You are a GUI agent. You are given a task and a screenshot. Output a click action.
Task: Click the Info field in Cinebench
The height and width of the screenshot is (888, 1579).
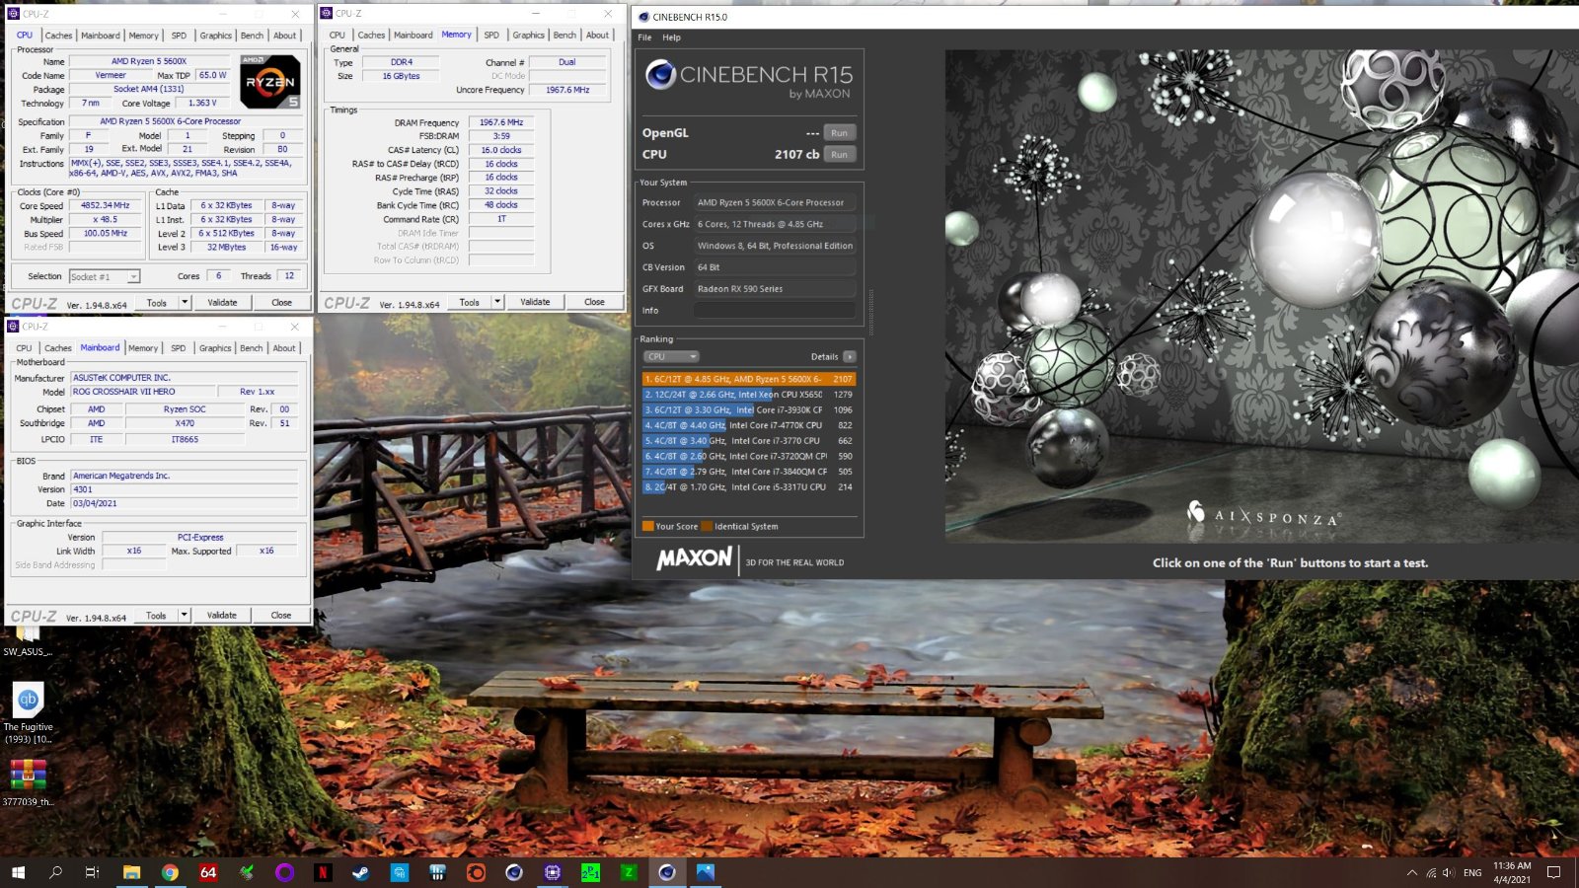point(775,310)
